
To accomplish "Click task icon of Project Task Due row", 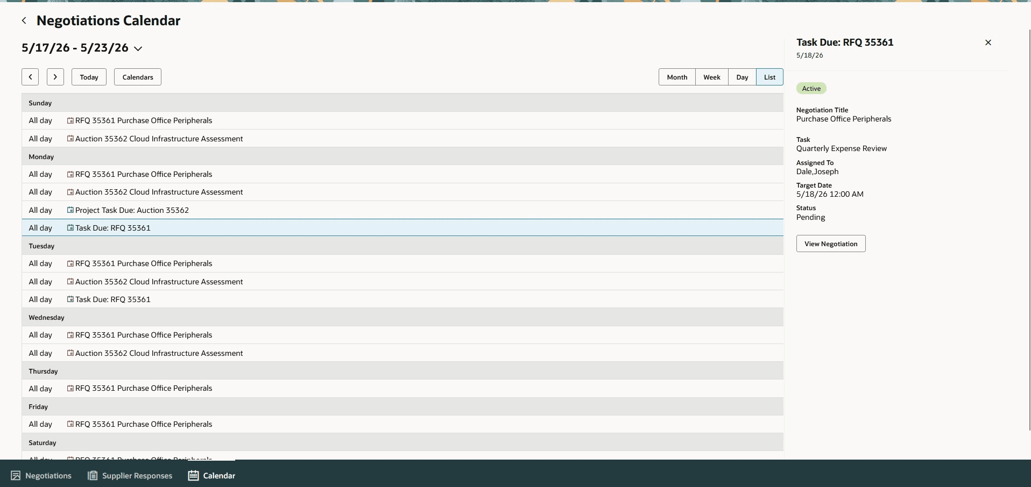I will (70, 210).
